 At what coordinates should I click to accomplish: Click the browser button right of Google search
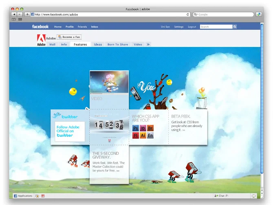tap(259, 14)
